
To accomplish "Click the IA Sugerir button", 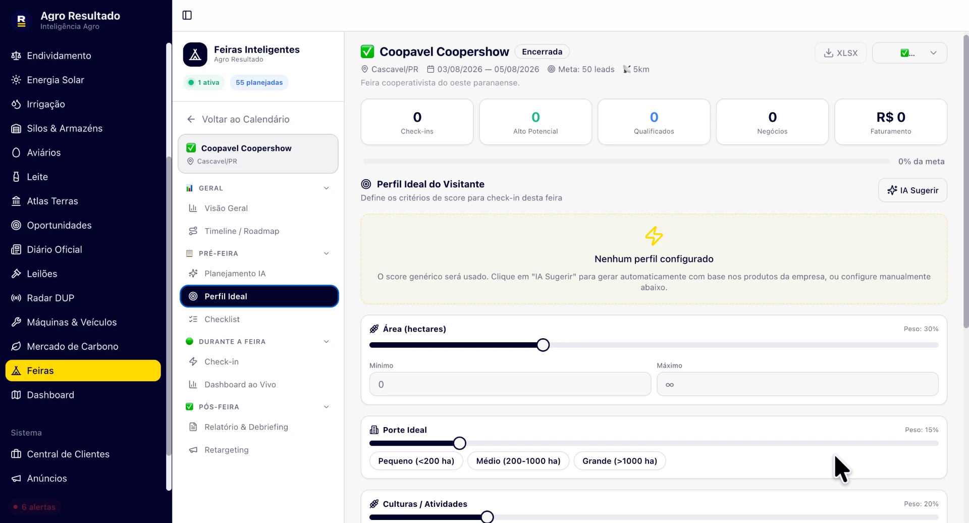I will coord(912,190).
